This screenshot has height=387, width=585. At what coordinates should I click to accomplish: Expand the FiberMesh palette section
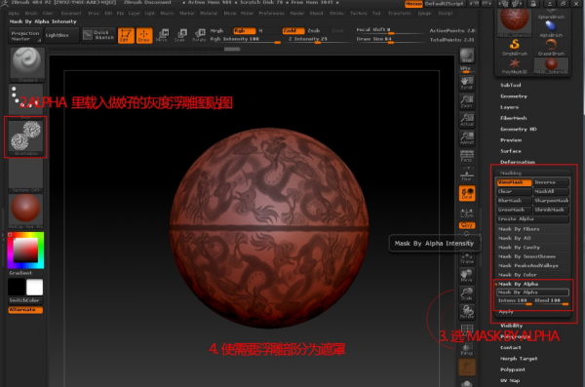(x=514, y=118)
